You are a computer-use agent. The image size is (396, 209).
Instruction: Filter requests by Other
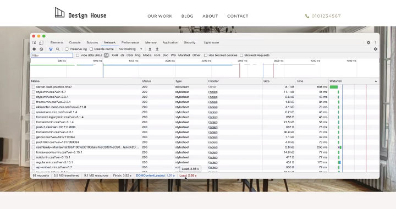[x=196, y=56]
